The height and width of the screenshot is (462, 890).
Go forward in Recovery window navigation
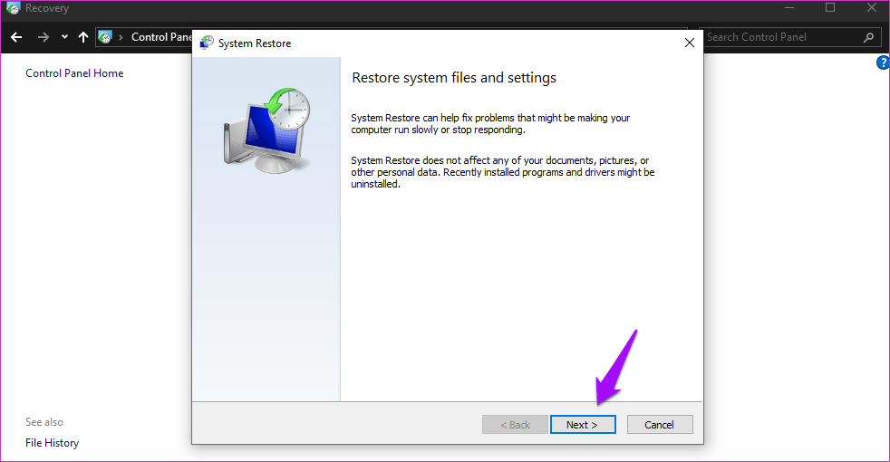point(44,37)
